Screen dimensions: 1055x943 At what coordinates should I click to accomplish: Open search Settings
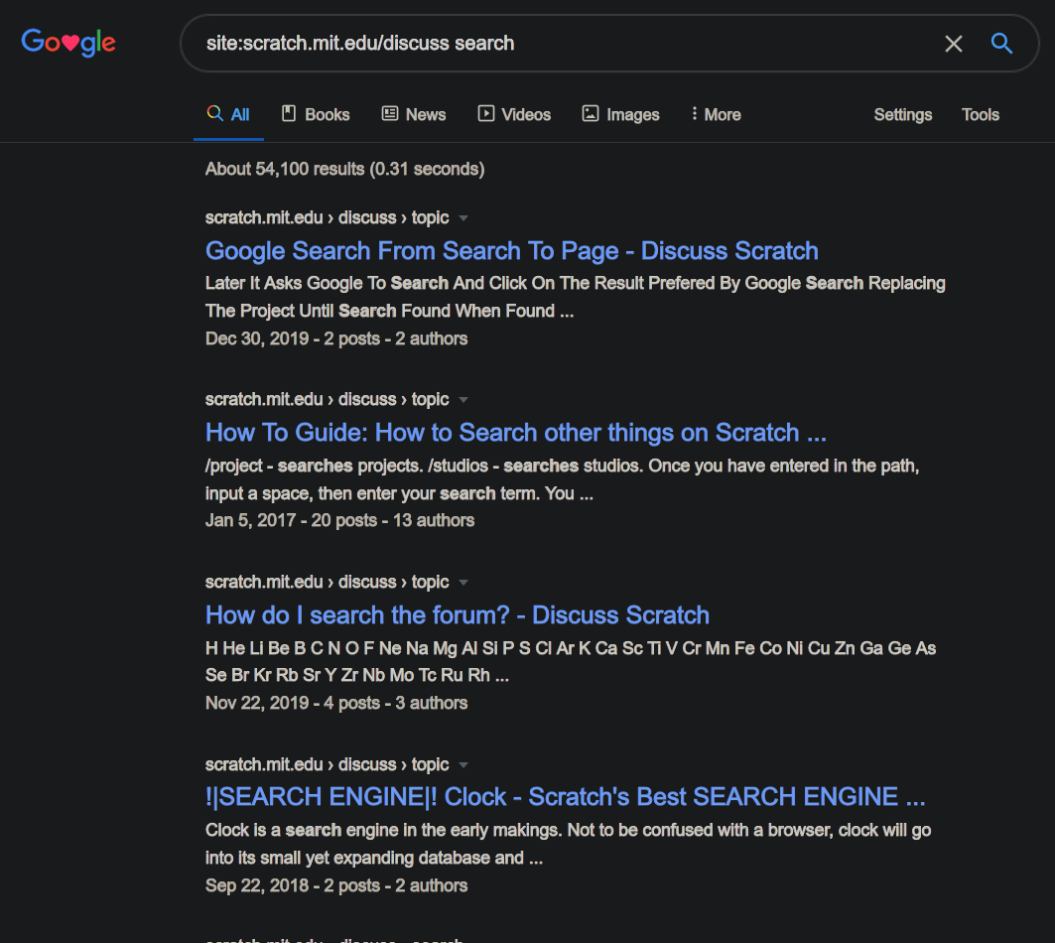click(902, 114)
